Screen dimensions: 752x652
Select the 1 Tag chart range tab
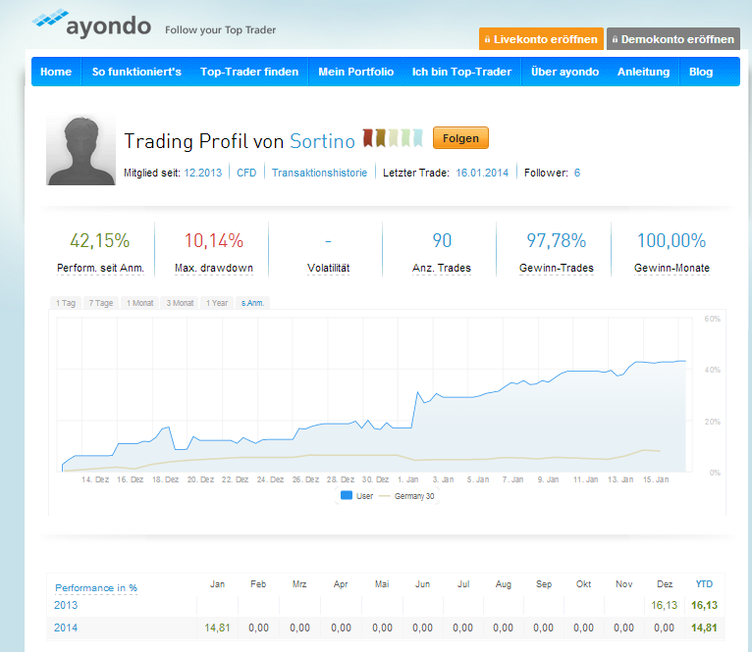[65, 303]
